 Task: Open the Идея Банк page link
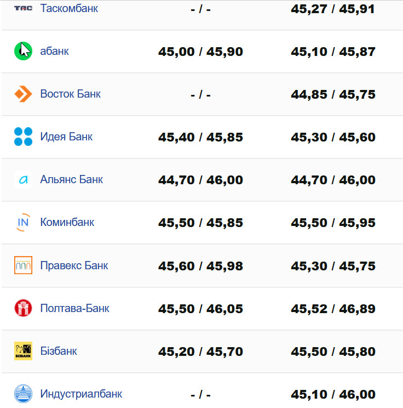coord(66,137)
